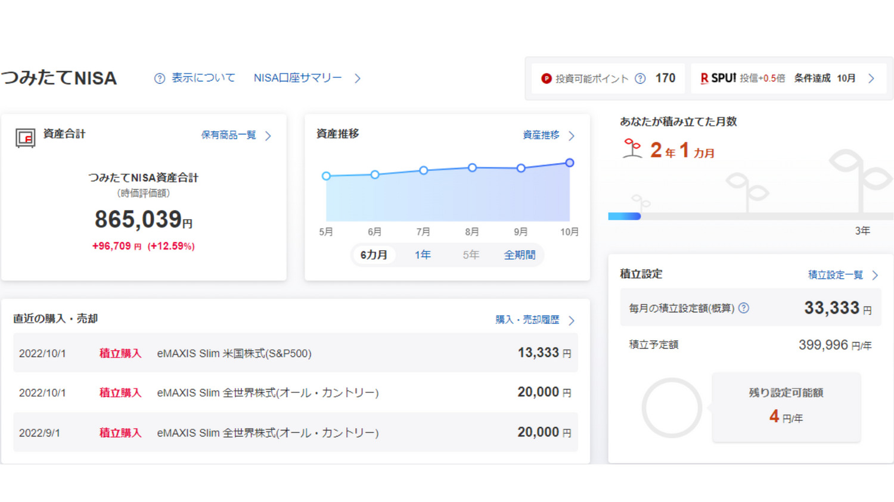Click the 2022/9/1 全世界株式 purchase row
Image resolution: width=894 pixels, height=502 pixels.
(x=296, y=432)
